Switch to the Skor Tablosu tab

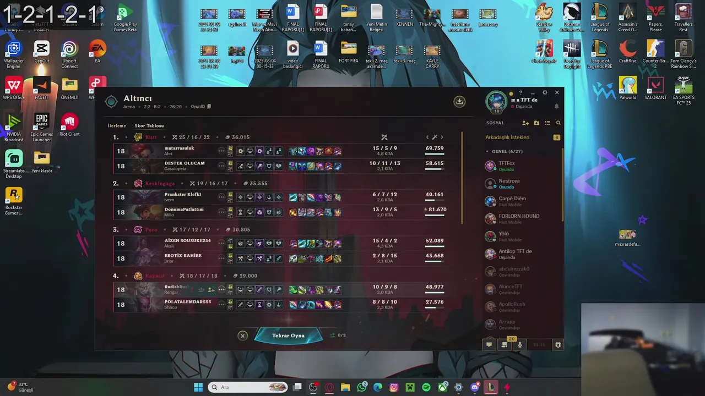[x=149, y=126]
